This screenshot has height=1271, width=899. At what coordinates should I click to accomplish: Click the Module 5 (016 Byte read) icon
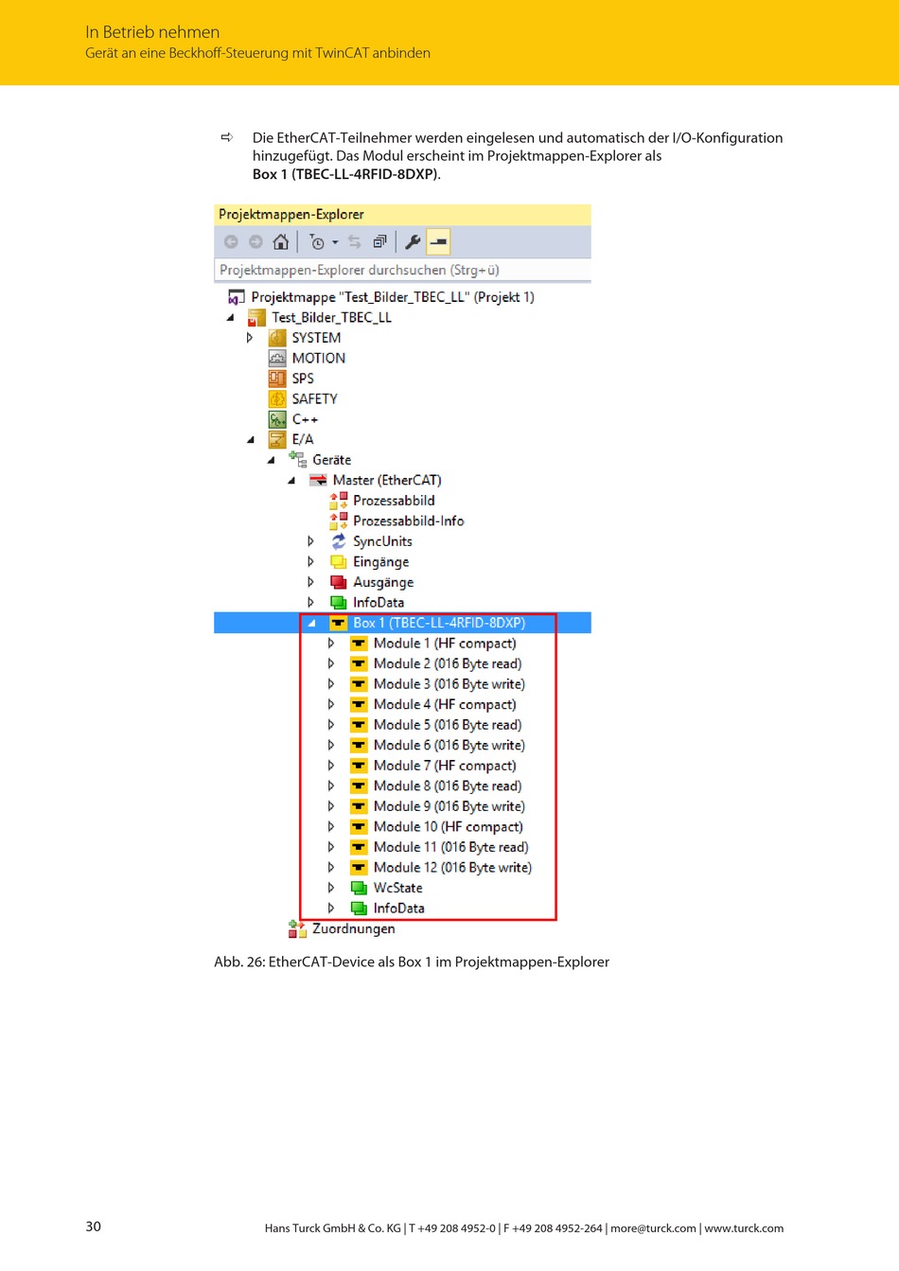pyautogui.click(x=359, y=725)
